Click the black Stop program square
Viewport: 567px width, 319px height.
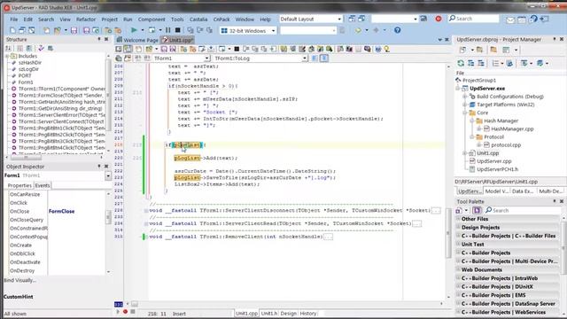click(177, 30)
